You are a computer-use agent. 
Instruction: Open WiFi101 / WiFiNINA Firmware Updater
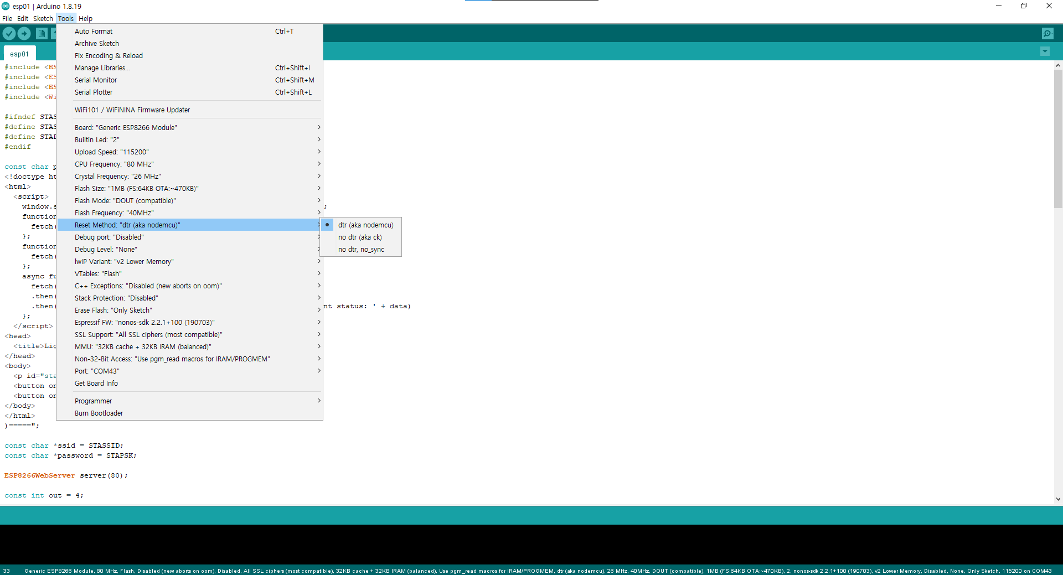189,110
